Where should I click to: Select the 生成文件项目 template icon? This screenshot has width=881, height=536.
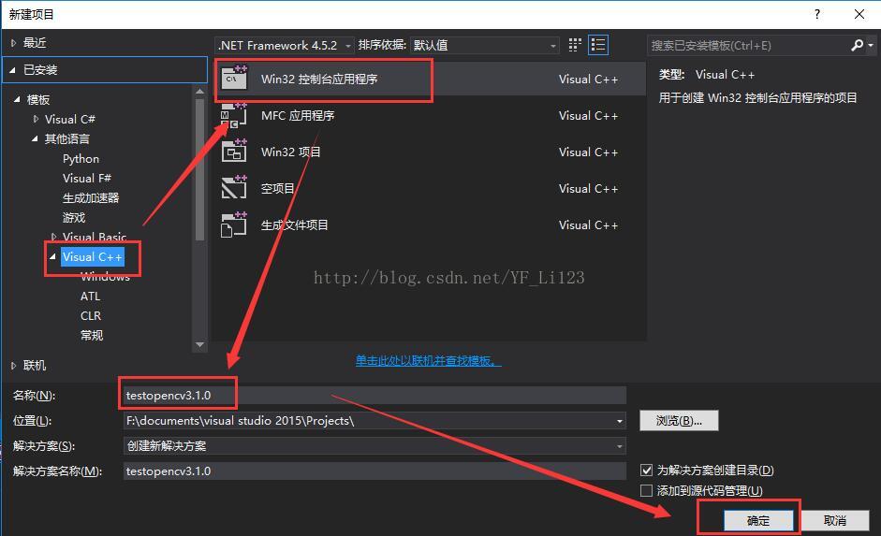[x=234, y=225]
